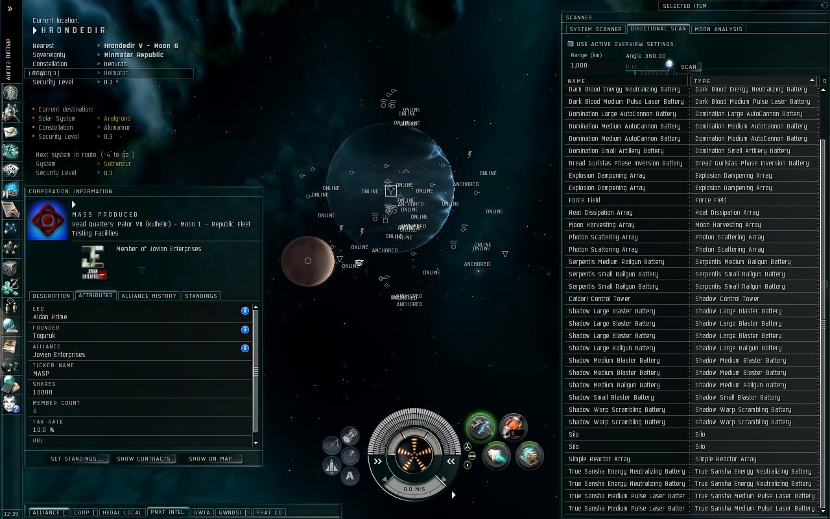
Task: Select the brown moon in space
Action: coord(308,261)
